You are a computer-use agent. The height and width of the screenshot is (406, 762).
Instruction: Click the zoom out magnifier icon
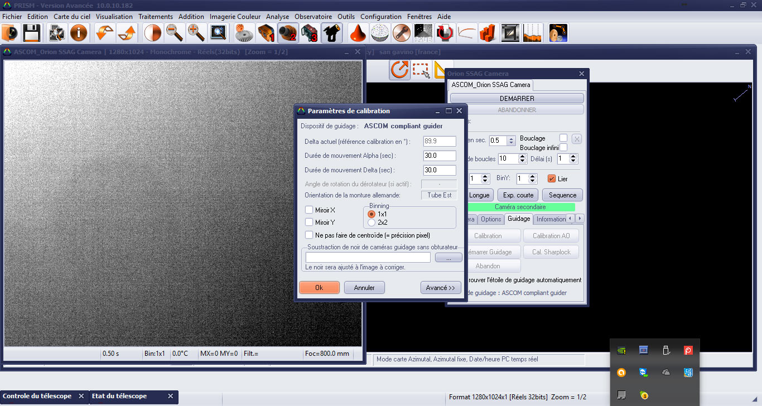pos(175,33)
